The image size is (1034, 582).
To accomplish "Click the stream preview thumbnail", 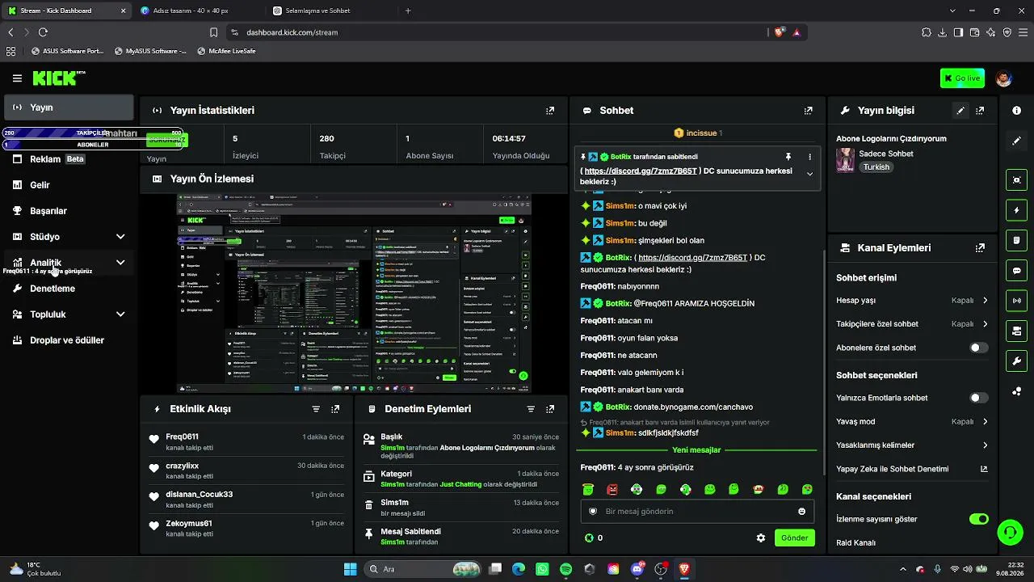I will coord(354,293).
